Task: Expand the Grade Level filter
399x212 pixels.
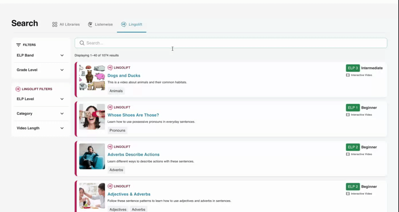Action: 62,70
